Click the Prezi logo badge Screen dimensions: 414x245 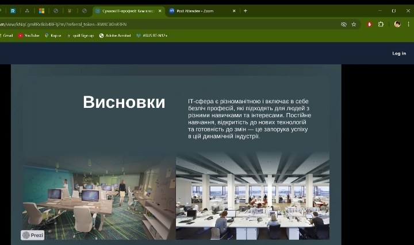33,235
